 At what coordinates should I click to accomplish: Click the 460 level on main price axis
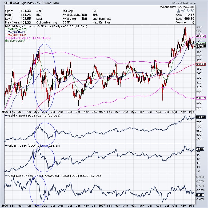tap(199, 27)
